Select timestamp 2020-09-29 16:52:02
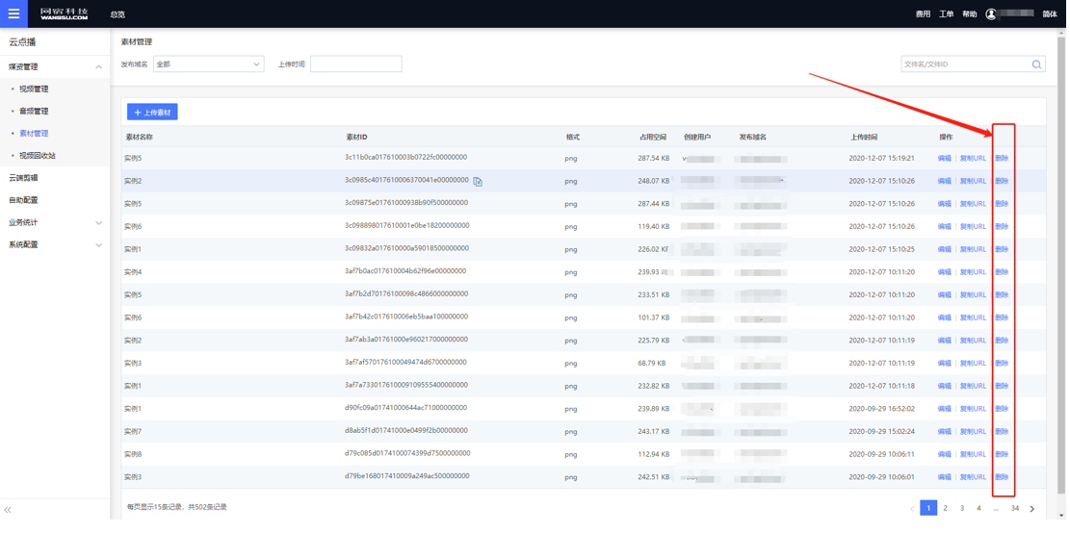1070x533 pixels. 881,409
